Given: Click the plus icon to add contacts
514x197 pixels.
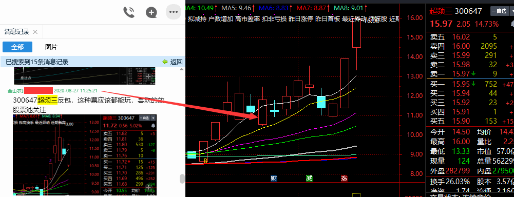Looking at the screenshot, I should tap(151, 12).
